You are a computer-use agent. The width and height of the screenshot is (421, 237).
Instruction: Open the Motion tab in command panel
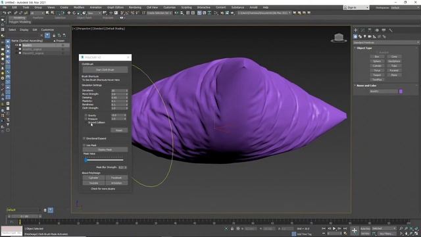377,30
